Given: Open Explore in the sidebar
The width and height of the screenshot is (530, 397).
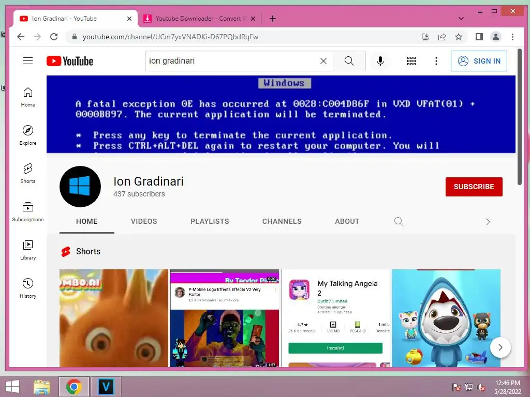Looking at the screenshot, I should point(28,135).
